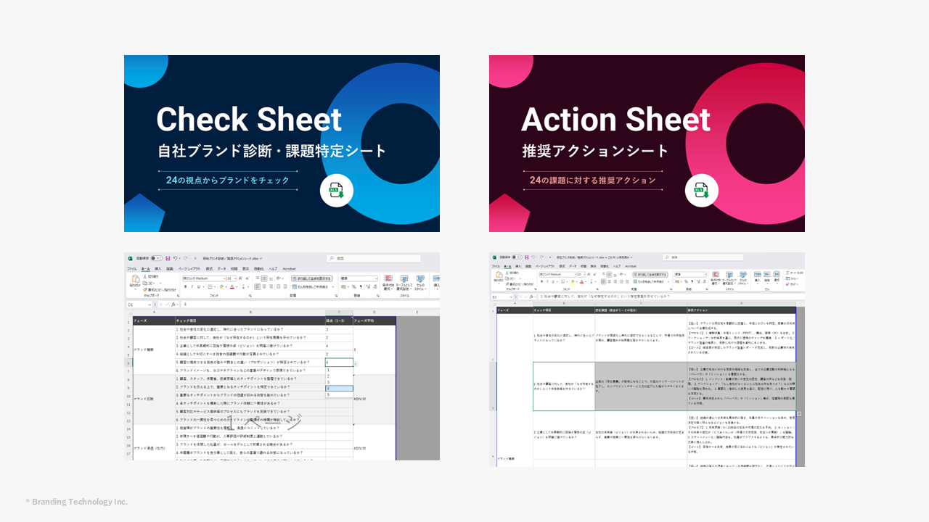Click the Check Sheet XLS download icon
This screenshot has width=929, height=522.
point(336,191)
